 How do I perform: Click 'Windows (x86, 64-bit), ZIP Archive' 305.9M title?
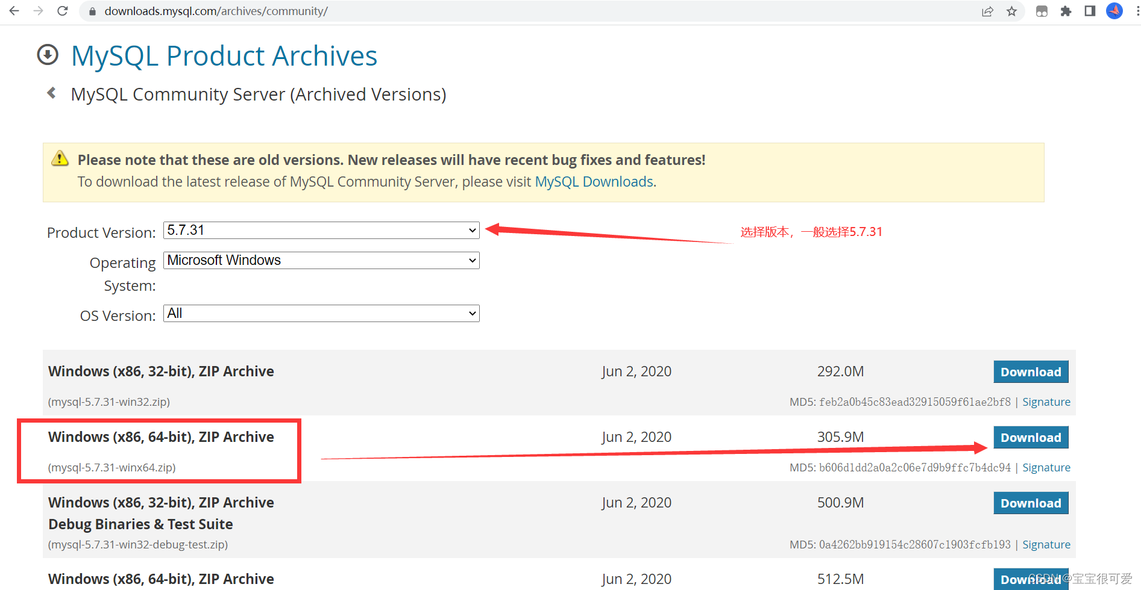coord(161,437)
